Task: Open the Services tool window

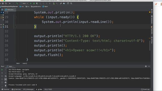Action: pyautogui.click(x=16, y=89)
